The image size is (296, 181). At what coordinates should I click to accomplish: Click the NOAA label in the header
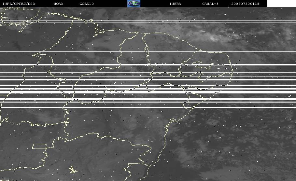58,4
